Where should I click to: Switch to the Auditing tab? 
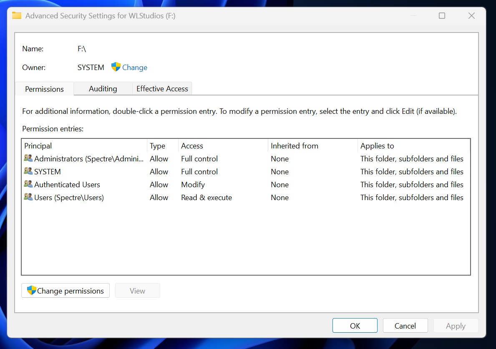(103, 88)
